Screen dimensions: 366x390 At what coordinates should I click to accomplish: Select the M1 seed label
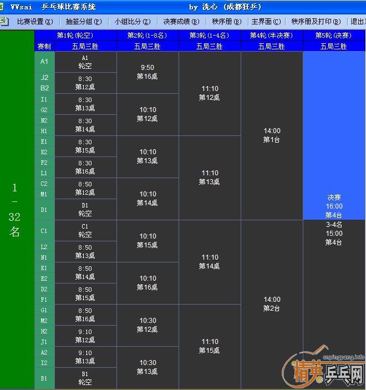(44, 194)
